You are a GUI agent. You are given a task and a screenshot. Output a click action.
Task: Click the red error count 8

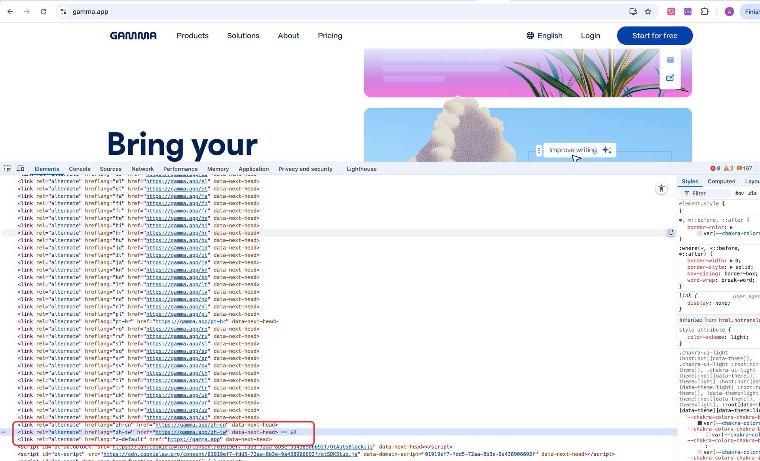[715, 169]
